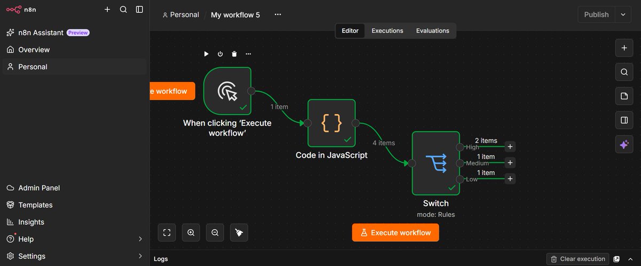641x266 pixels.
Task: Add a sticky note with the note icon
Action: (624, 96)
